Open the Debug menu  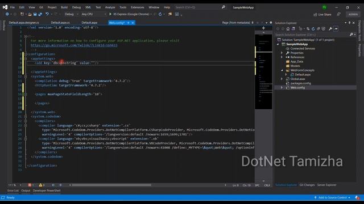76,7
